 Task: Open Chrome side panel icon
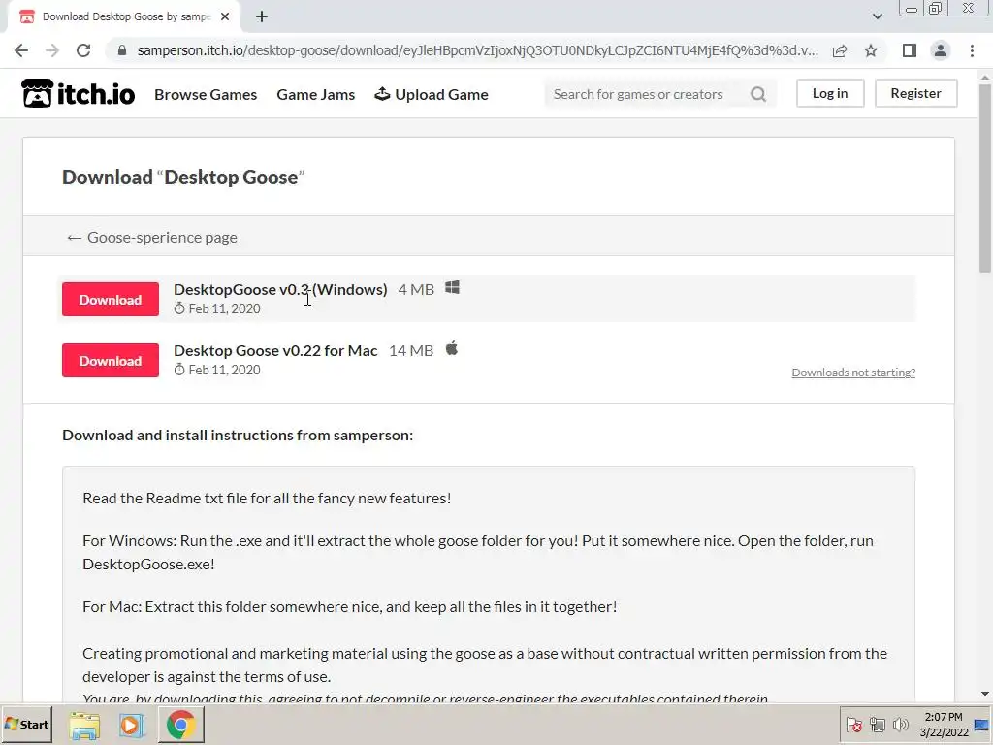click(x=910, y=50)
